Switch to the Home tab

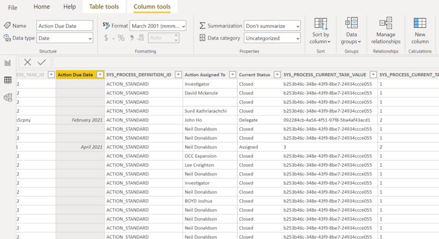click(x=42, y=7)
